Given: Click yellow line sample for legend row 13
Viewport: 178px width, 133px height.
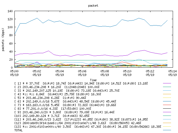Looking at the screenshot, I should pos(167,127).
